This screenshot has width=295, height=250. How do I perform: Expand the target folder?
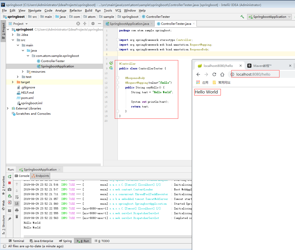(x=13, y=82)
